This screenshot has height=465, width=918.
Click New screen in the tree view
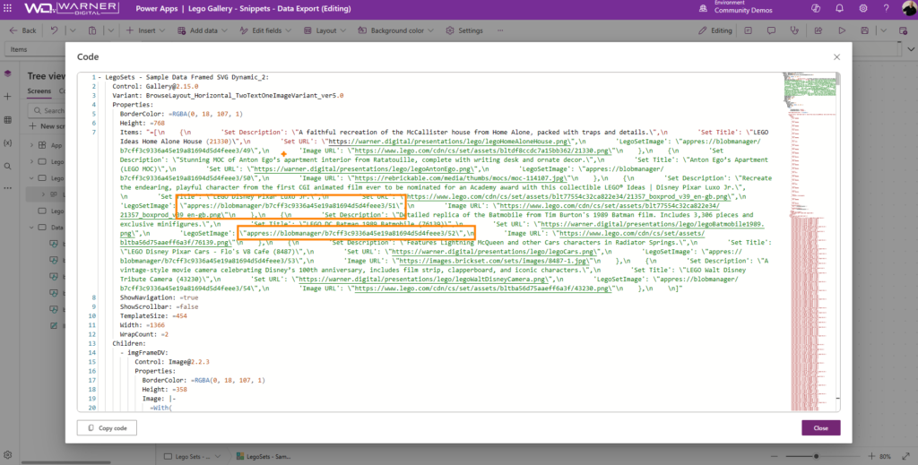[x=48, y=126]
